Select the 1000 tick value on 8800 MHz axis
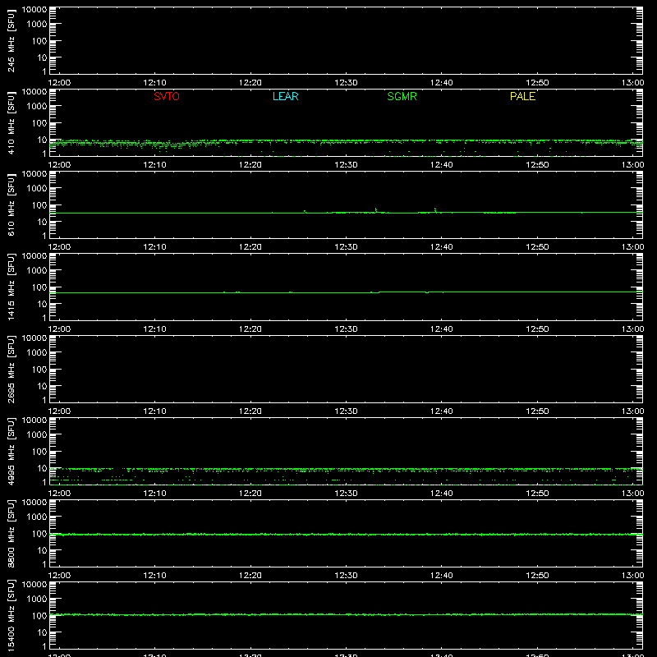 tap(36, 517)
